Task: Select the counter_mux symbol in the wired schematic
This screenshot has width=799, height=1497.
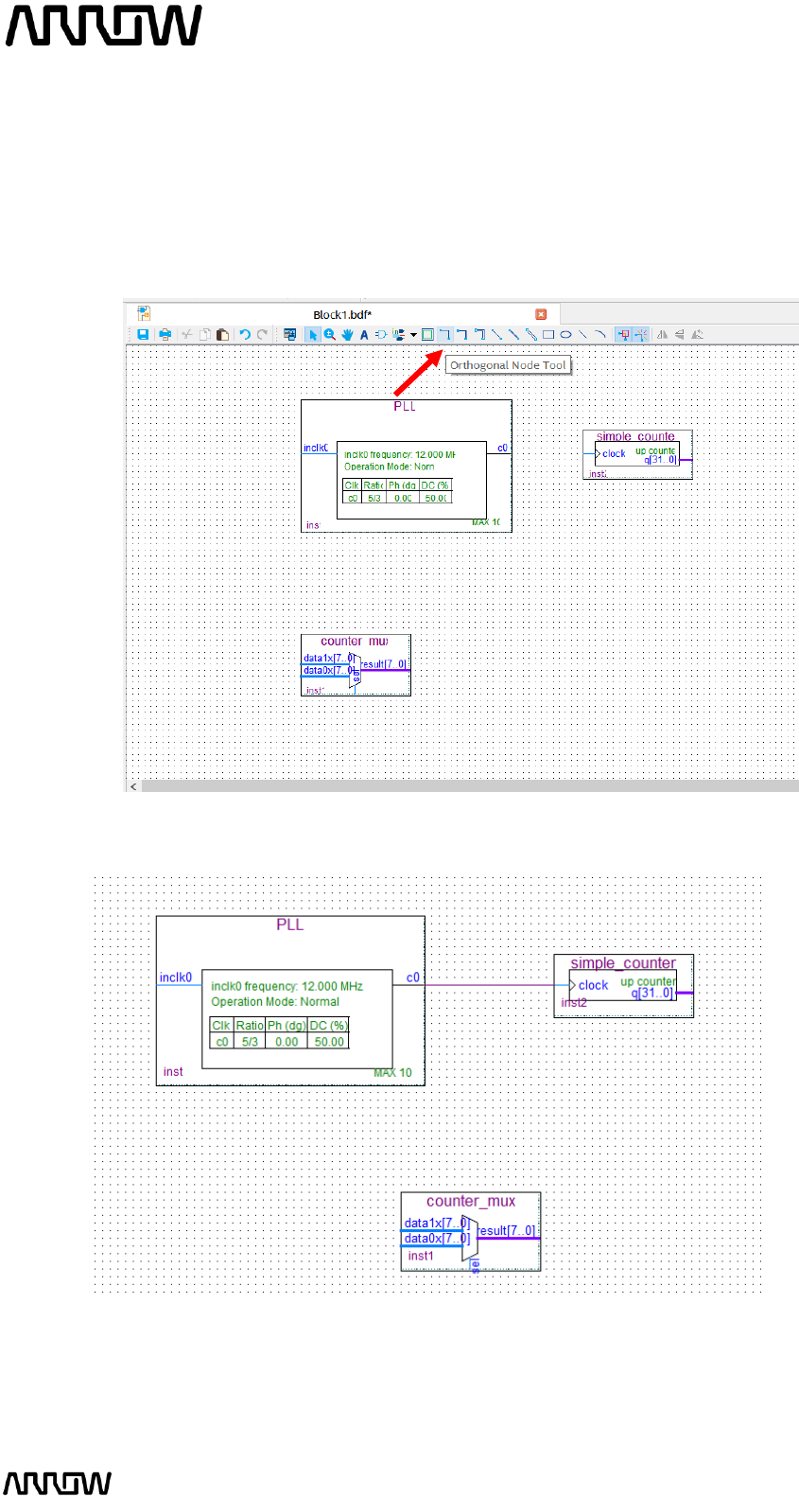Action: (x=471, y=1231)
